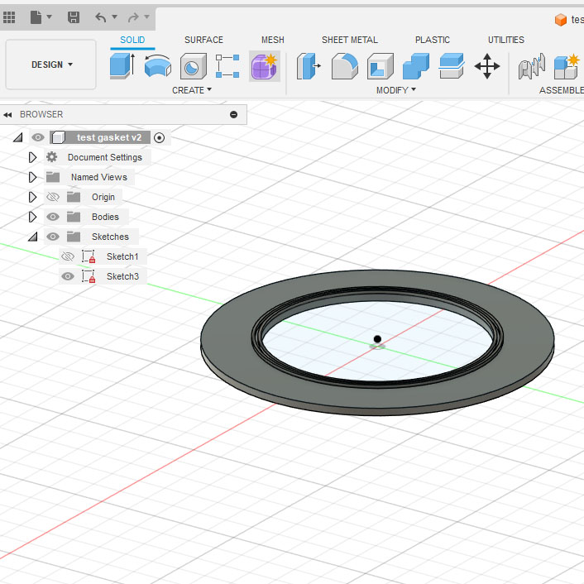Hide the Sketches folder
584x584 pixels.
tap(52, 237)
